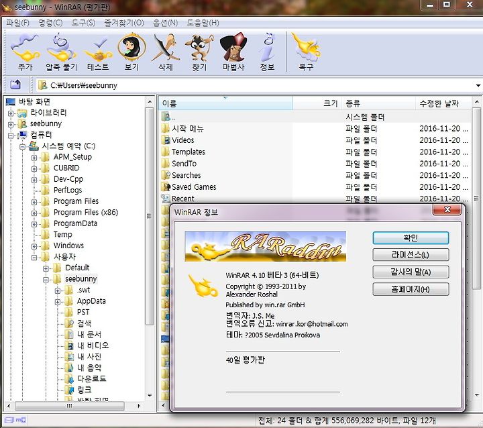Image resolution: width=483 pixels, height=428 pixels.
Task: Open the 즐겨찾기(O) menu
Action: pos(124,23)
